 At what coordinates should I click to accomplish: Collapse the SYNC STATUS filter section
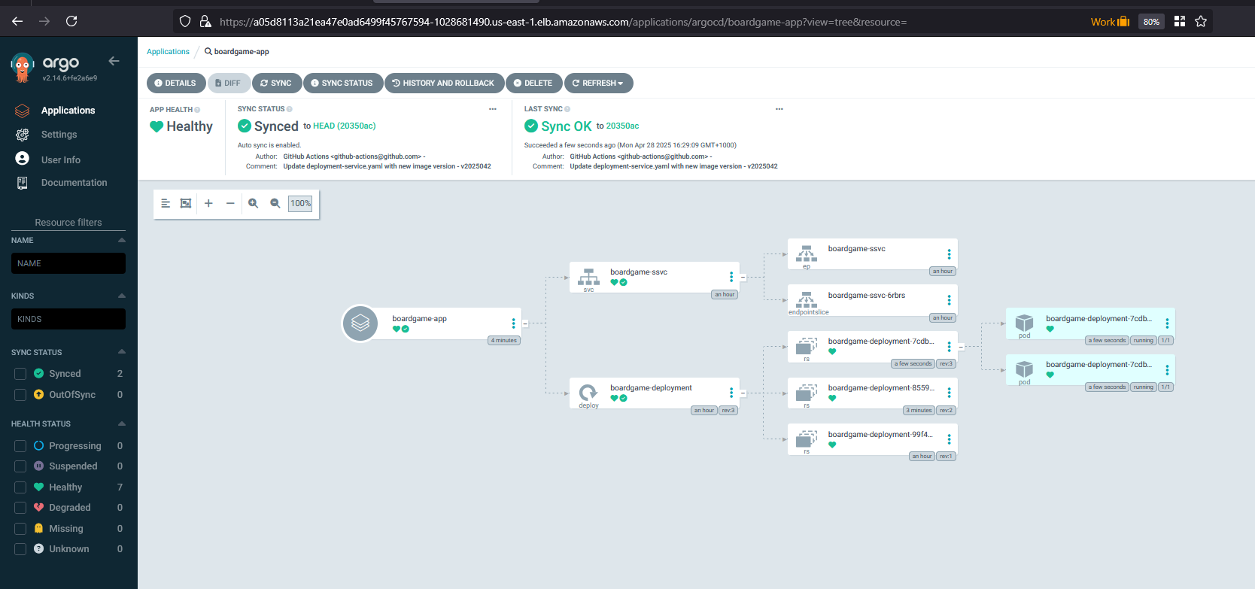tap(122, 352)
